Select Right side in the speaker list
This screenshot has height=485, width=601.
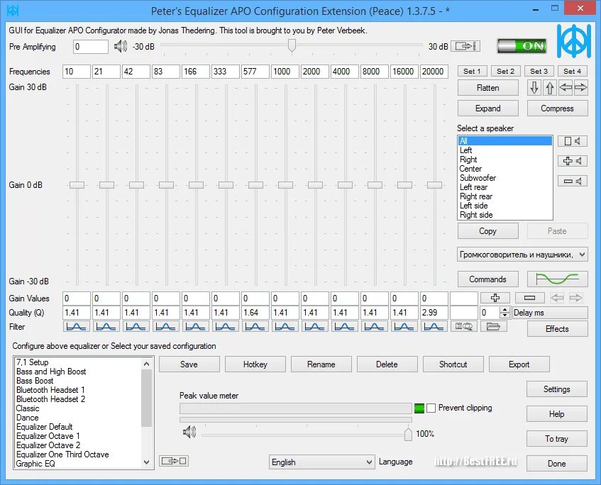(504, 215)
